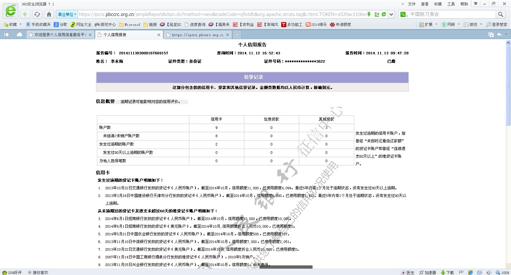Restore the last closed tab
The width and height of the screenshot is (511, 275).
[499, 35]
